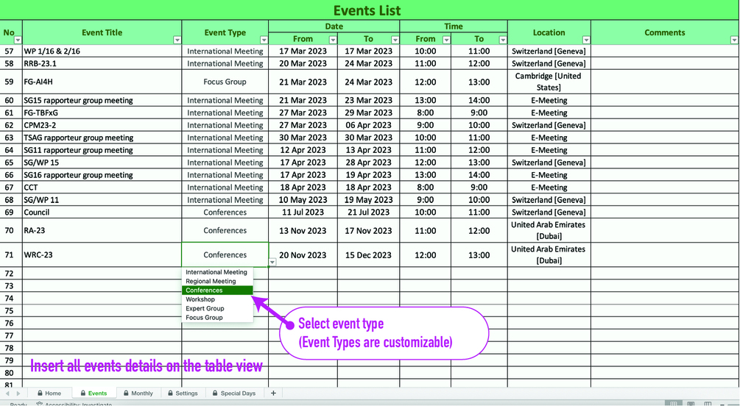Select the highlighted Conferences list option

coord(217,290)
